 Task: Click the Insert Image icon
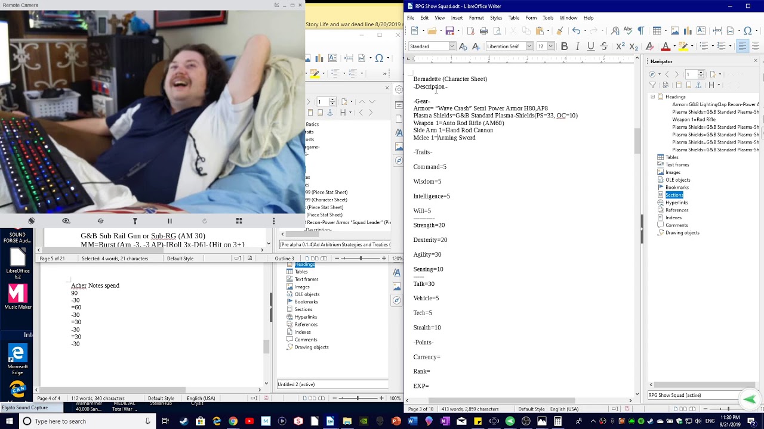click(x=675, y=31)
